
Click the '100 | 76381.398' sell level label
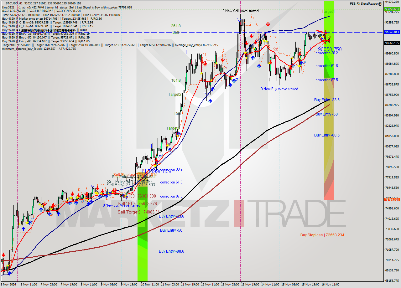(x=142, y=196)
